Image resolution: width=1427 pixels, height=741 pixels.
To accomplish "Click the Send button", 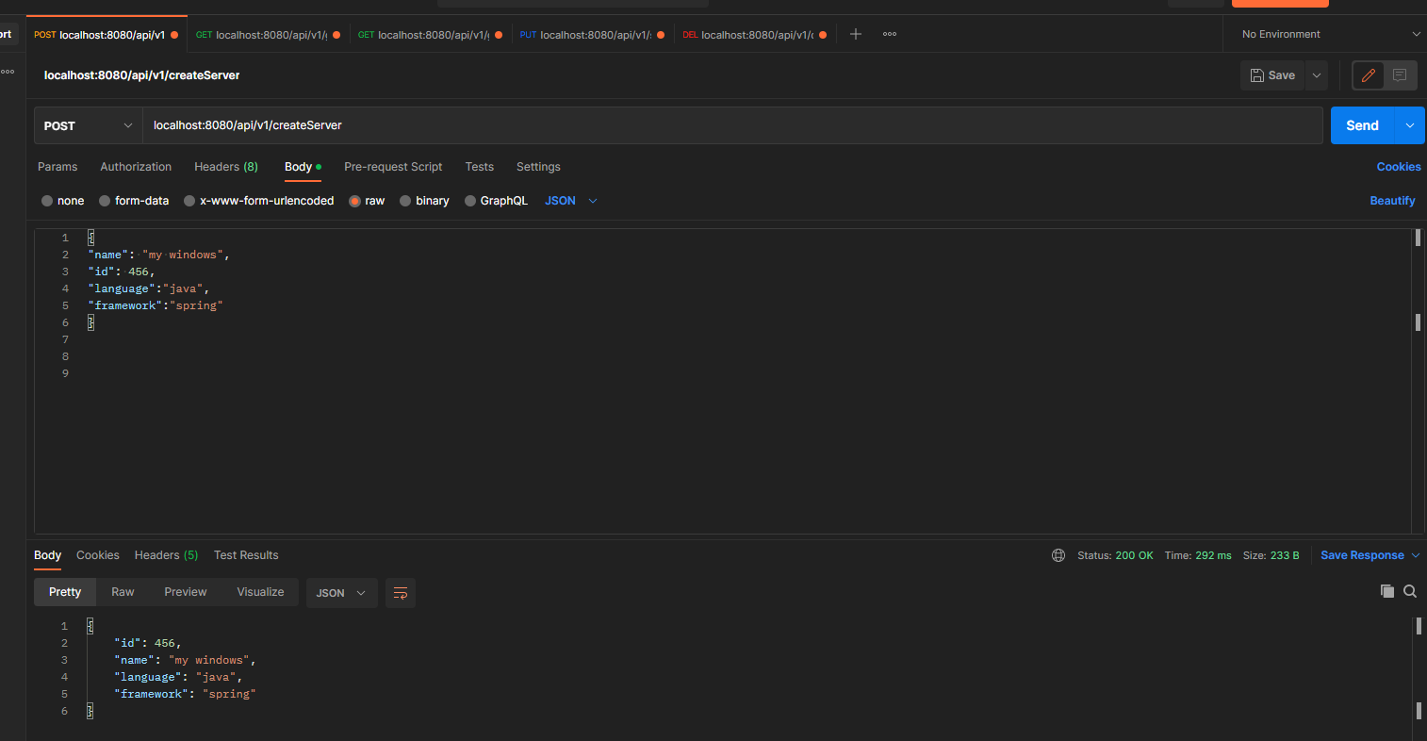I will 1361,124.
